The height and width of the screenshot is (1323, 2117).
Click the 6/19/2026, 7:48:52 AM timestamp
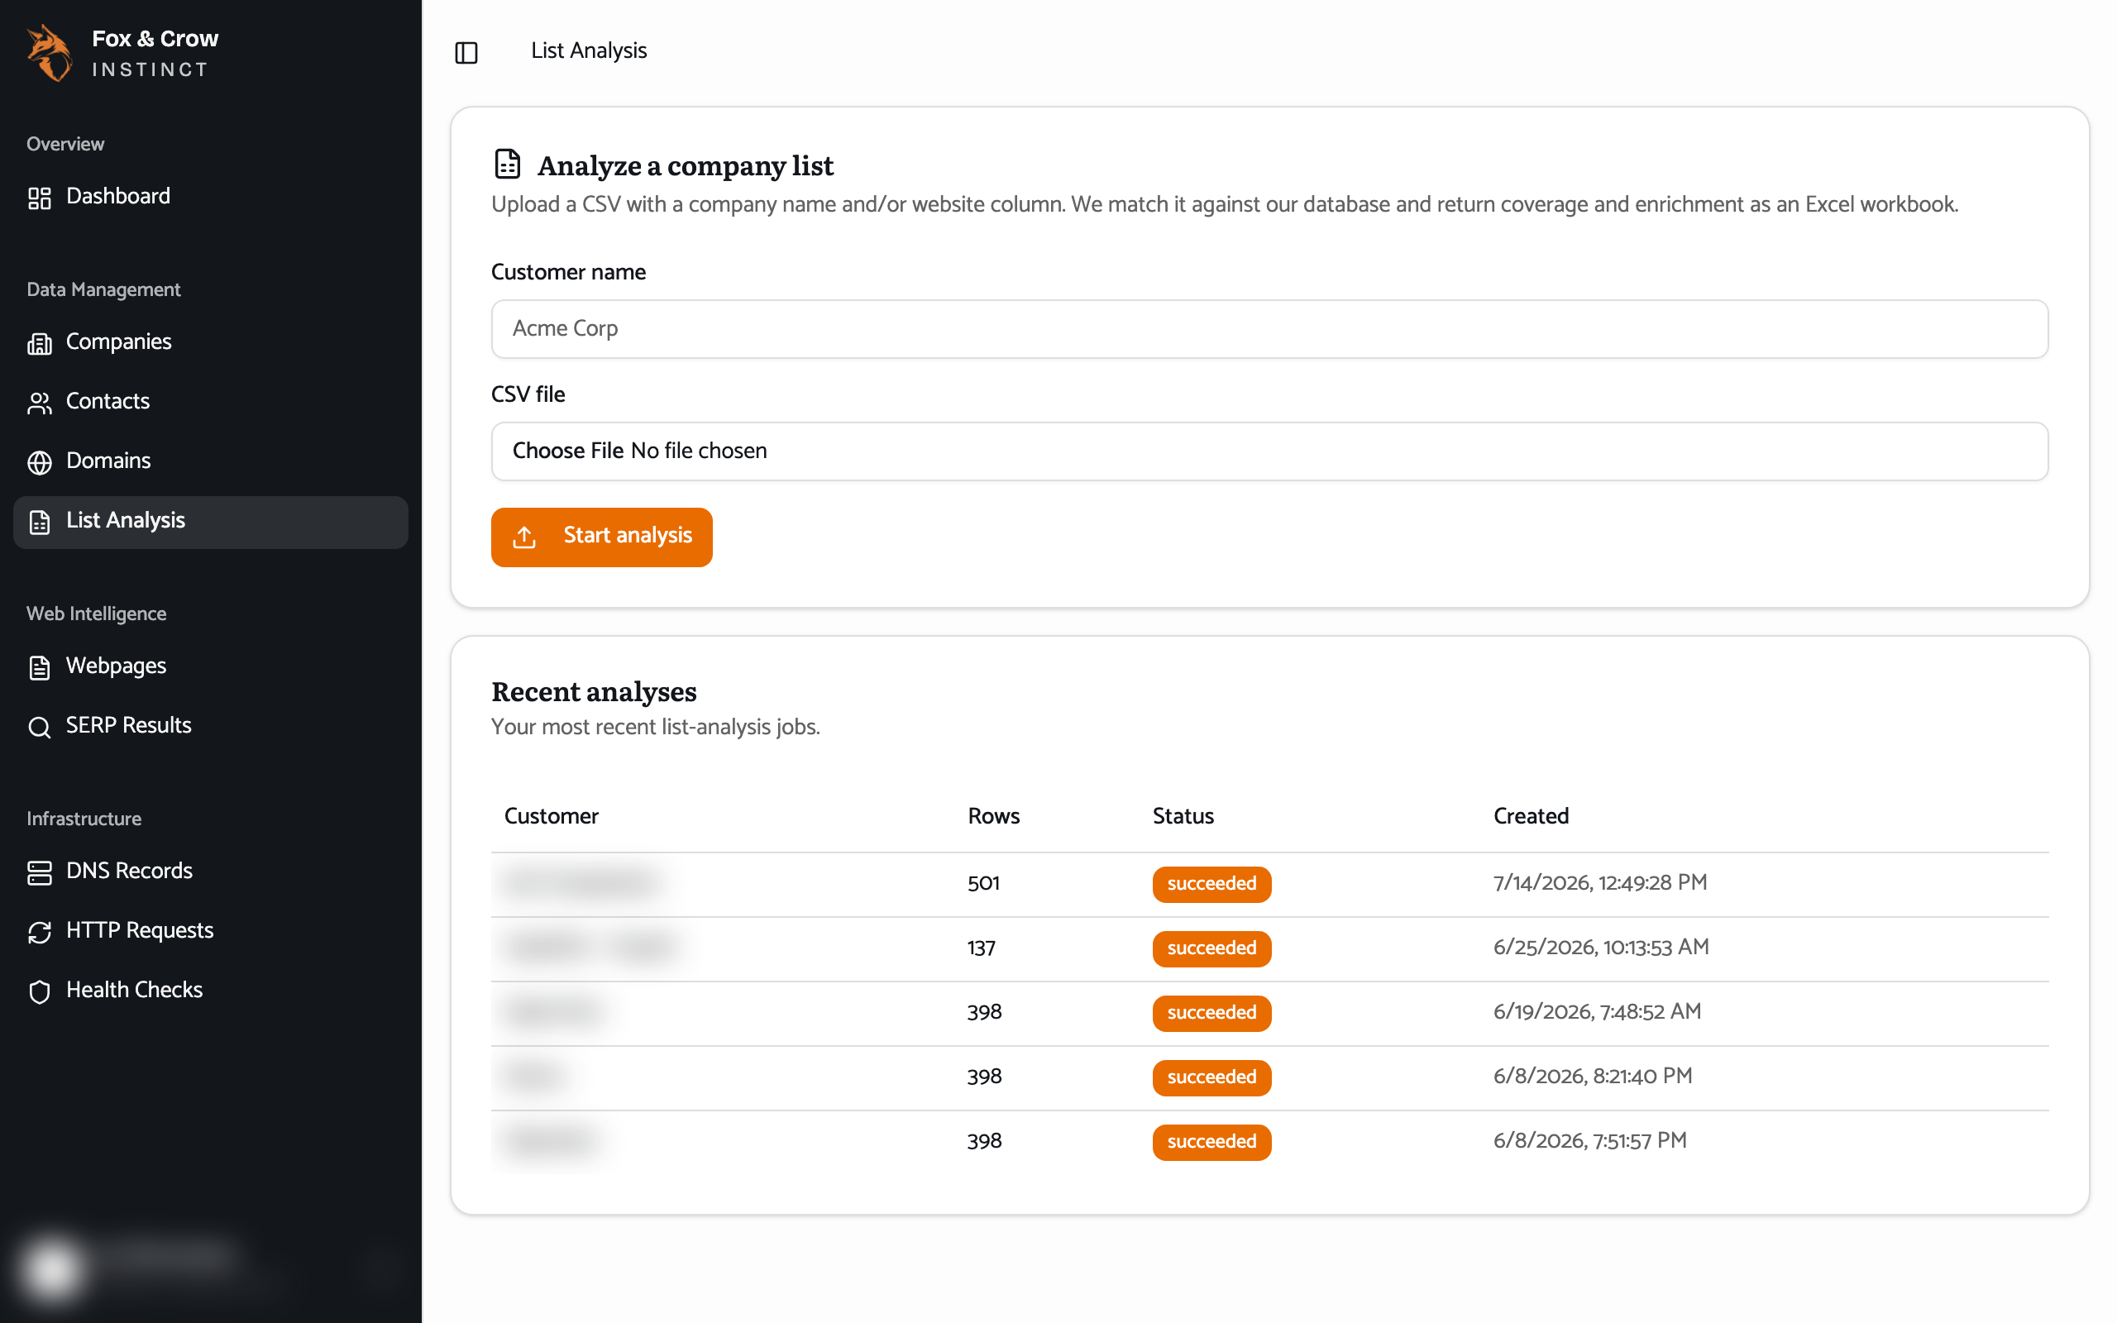[1598, 1012]
